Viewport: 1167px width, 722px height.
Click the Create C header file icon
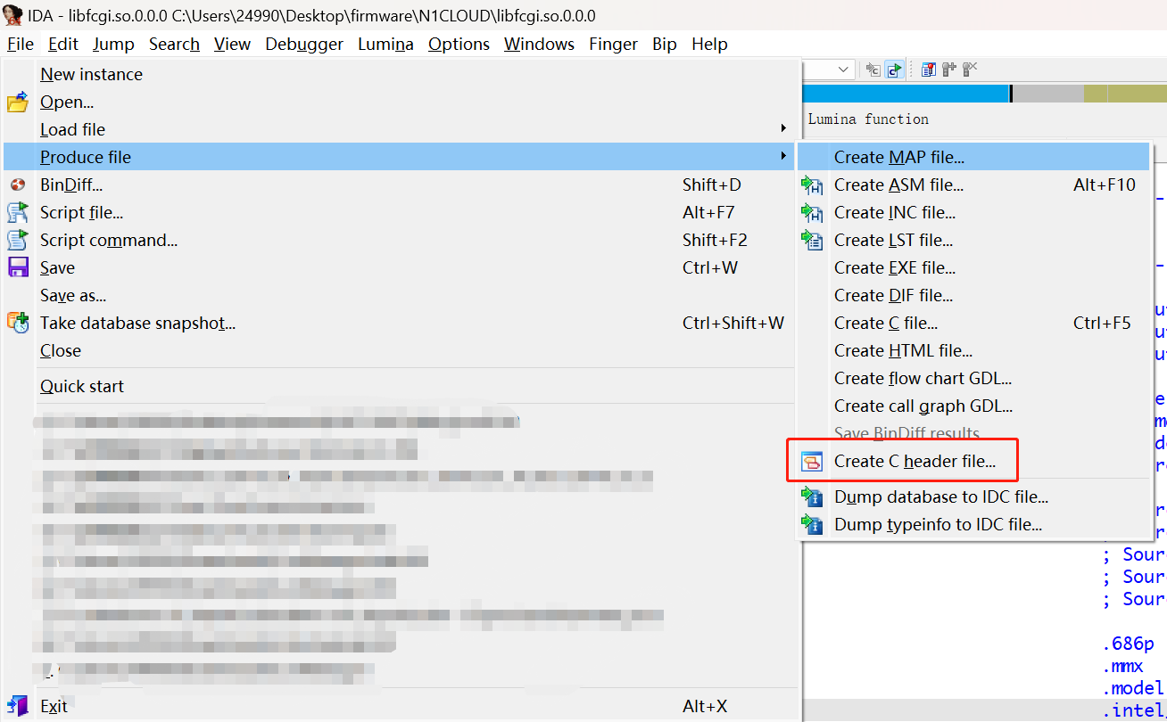(812, 462)
